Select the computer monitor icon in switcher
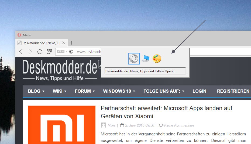Image resolution: width=251 pixels, height=144 pixels. pos(146,59)
